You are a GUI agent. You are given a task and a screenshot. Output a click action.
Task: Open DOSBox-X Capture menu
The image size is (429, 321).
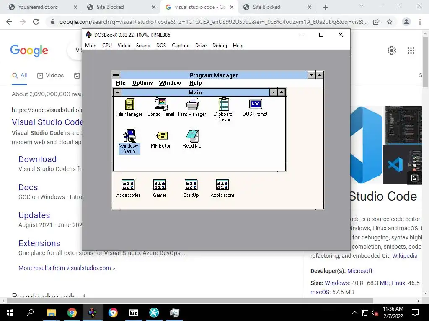pos(181,46)
